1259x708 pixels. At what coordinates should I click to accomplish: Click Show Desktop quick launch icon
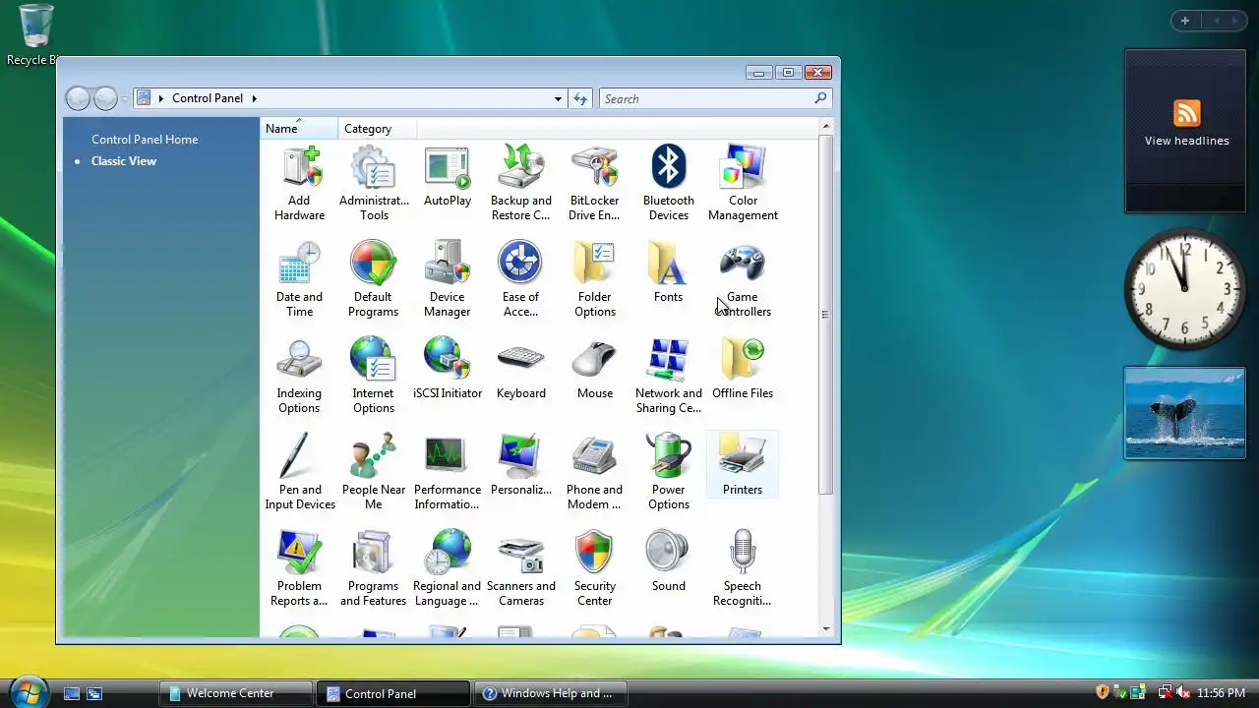[72, 693]
